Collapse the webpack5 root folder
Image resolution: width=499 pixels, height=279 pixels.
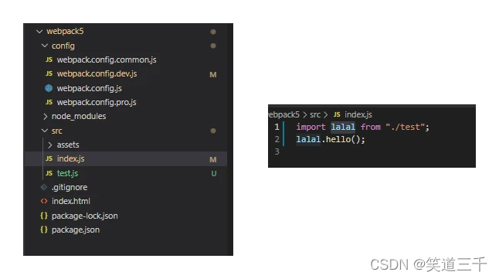pyautogui.click(x=39, y=31)
